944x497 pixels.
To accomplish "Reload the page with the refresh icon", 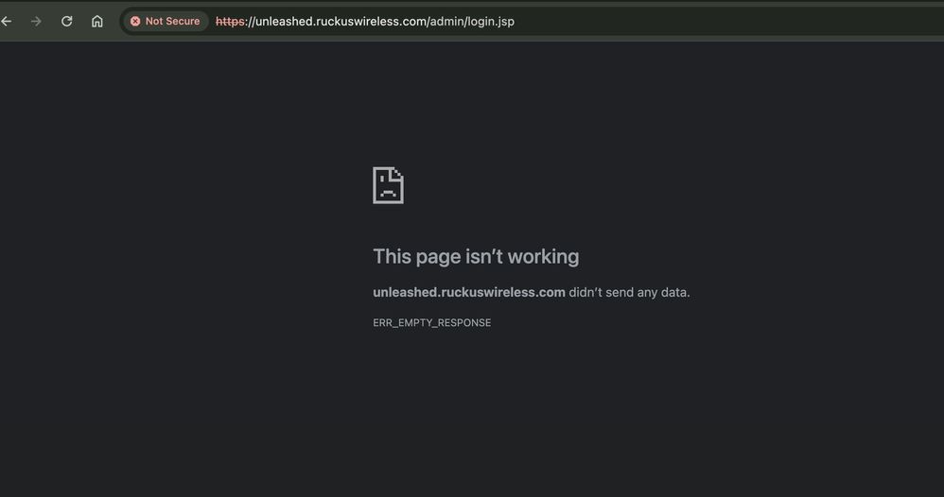I will pos(66,21).
